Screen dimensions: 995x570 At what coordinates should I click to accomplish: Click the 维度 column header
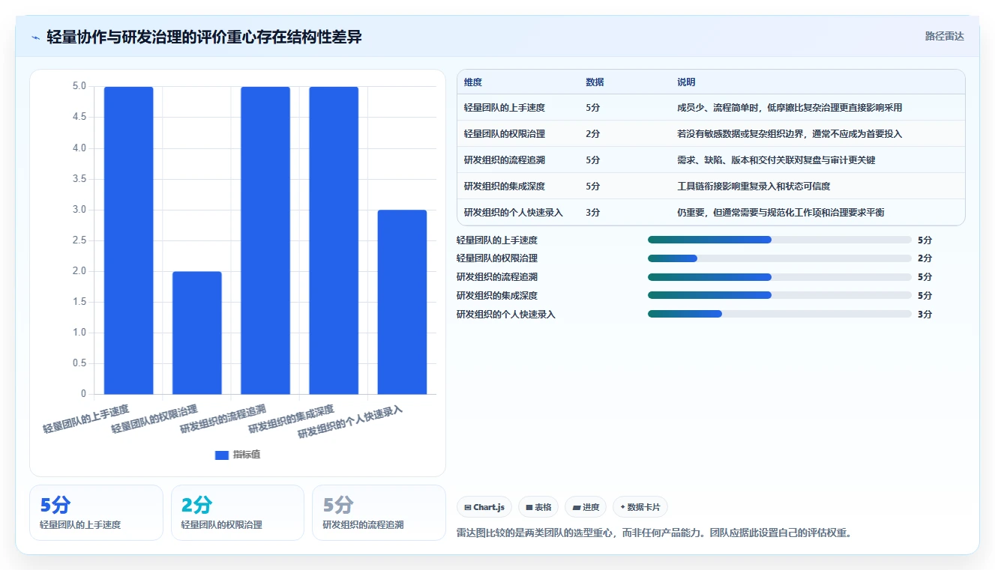coord(473,82)
